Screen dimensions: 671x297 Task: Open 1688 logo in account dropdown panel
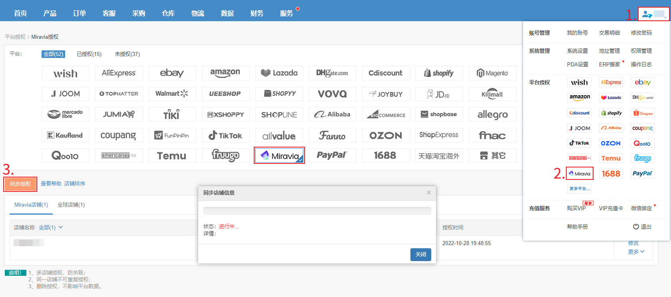(611, 173)
